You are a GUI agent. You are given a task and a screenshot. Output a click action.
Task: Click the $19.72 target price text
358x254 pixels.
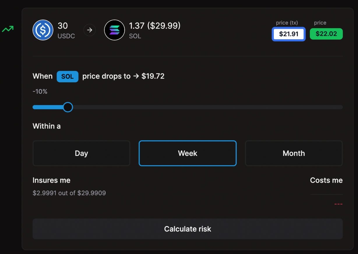coord(153,76)
